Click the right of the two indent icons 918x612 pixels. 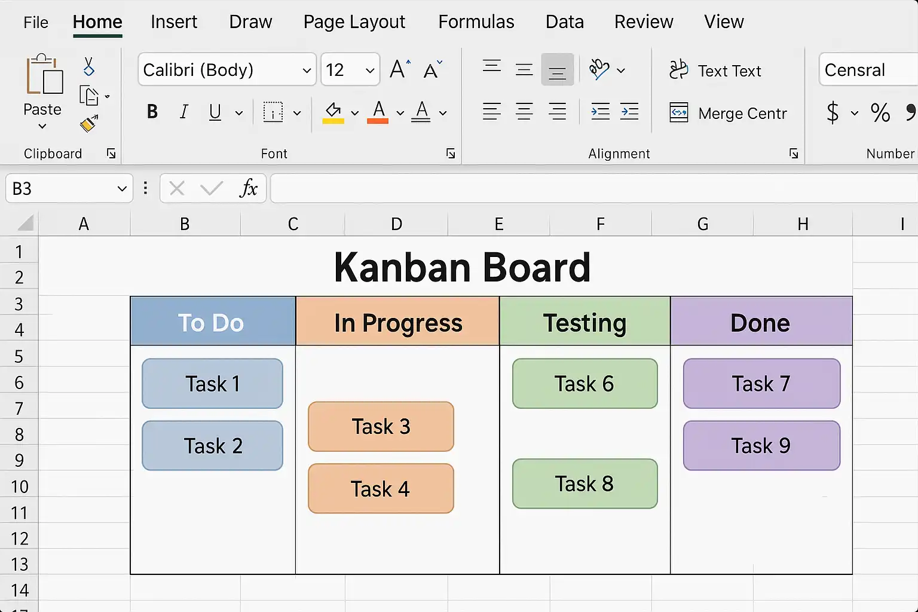click(x=629, y=112)
